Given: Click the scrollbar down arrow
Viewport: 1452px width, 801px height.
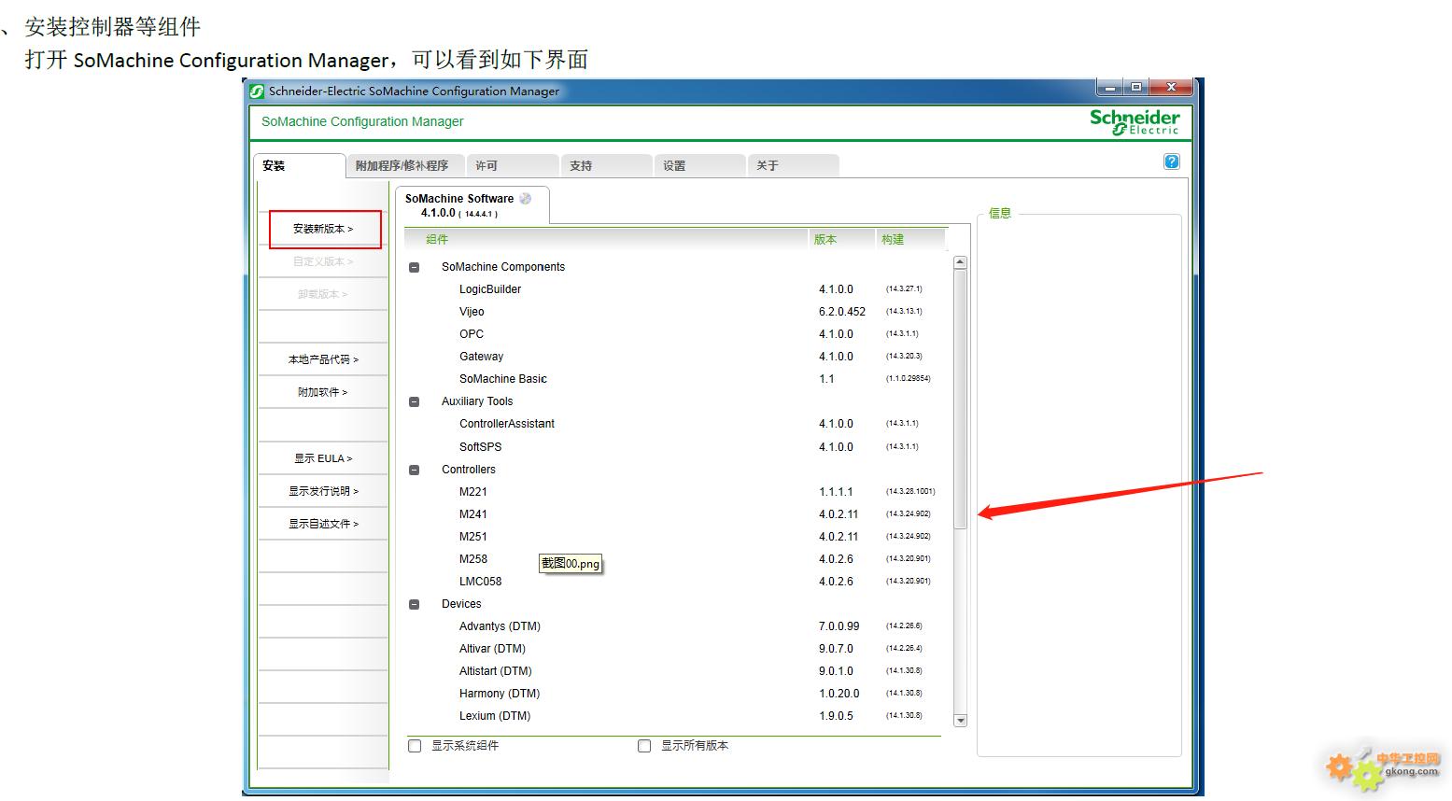Looking at the screenshot, I should pos(960,720).
